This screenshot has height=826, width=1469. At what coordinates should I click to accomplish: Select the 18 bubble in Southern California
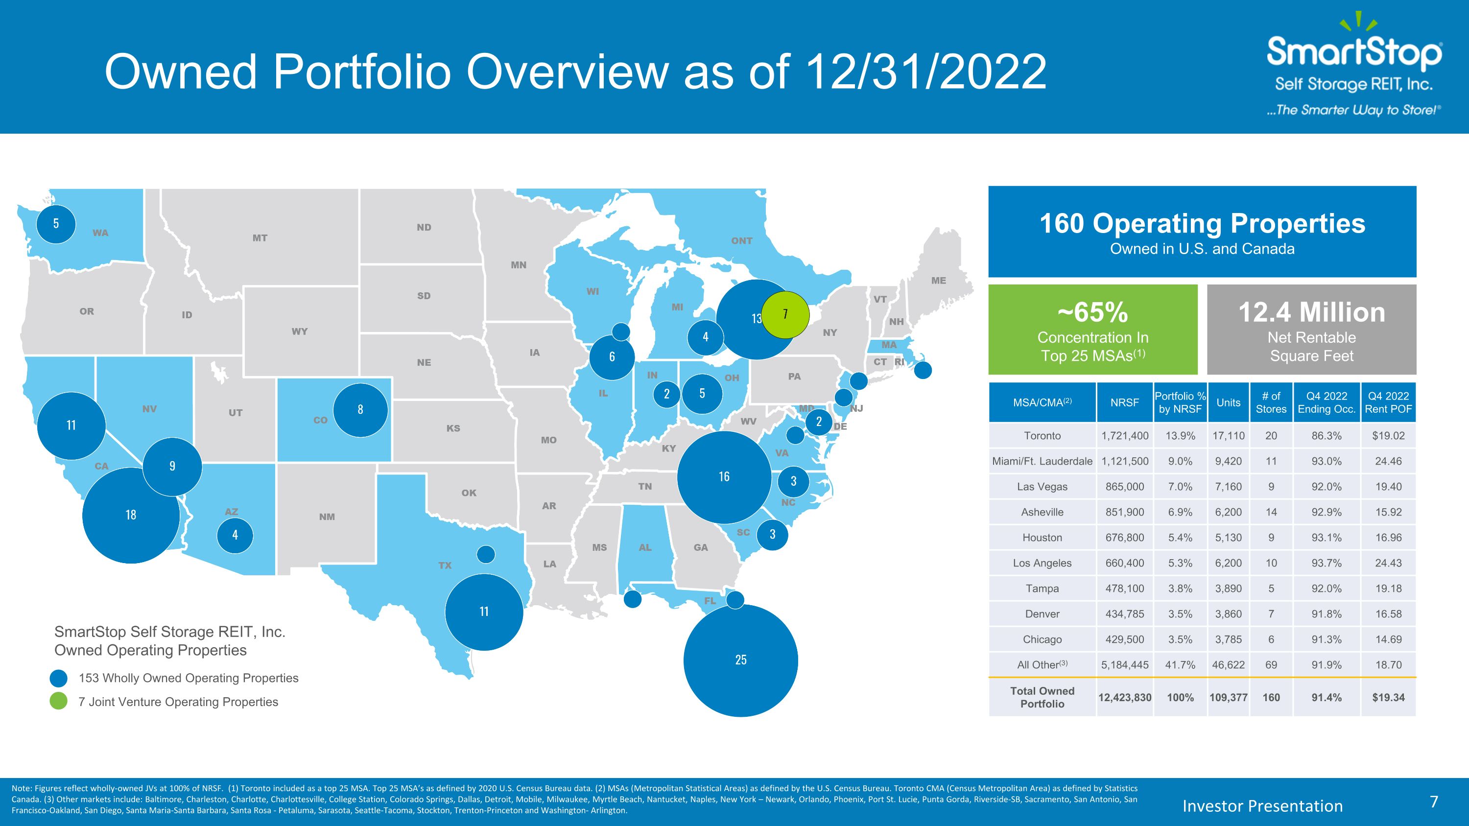[131, 515]
